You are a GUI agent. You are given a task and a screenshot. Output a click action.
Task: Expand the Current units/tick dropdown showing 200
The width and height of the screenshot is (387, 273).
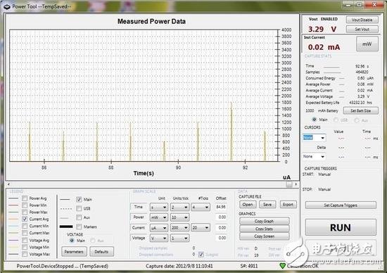tap(179, 227)
